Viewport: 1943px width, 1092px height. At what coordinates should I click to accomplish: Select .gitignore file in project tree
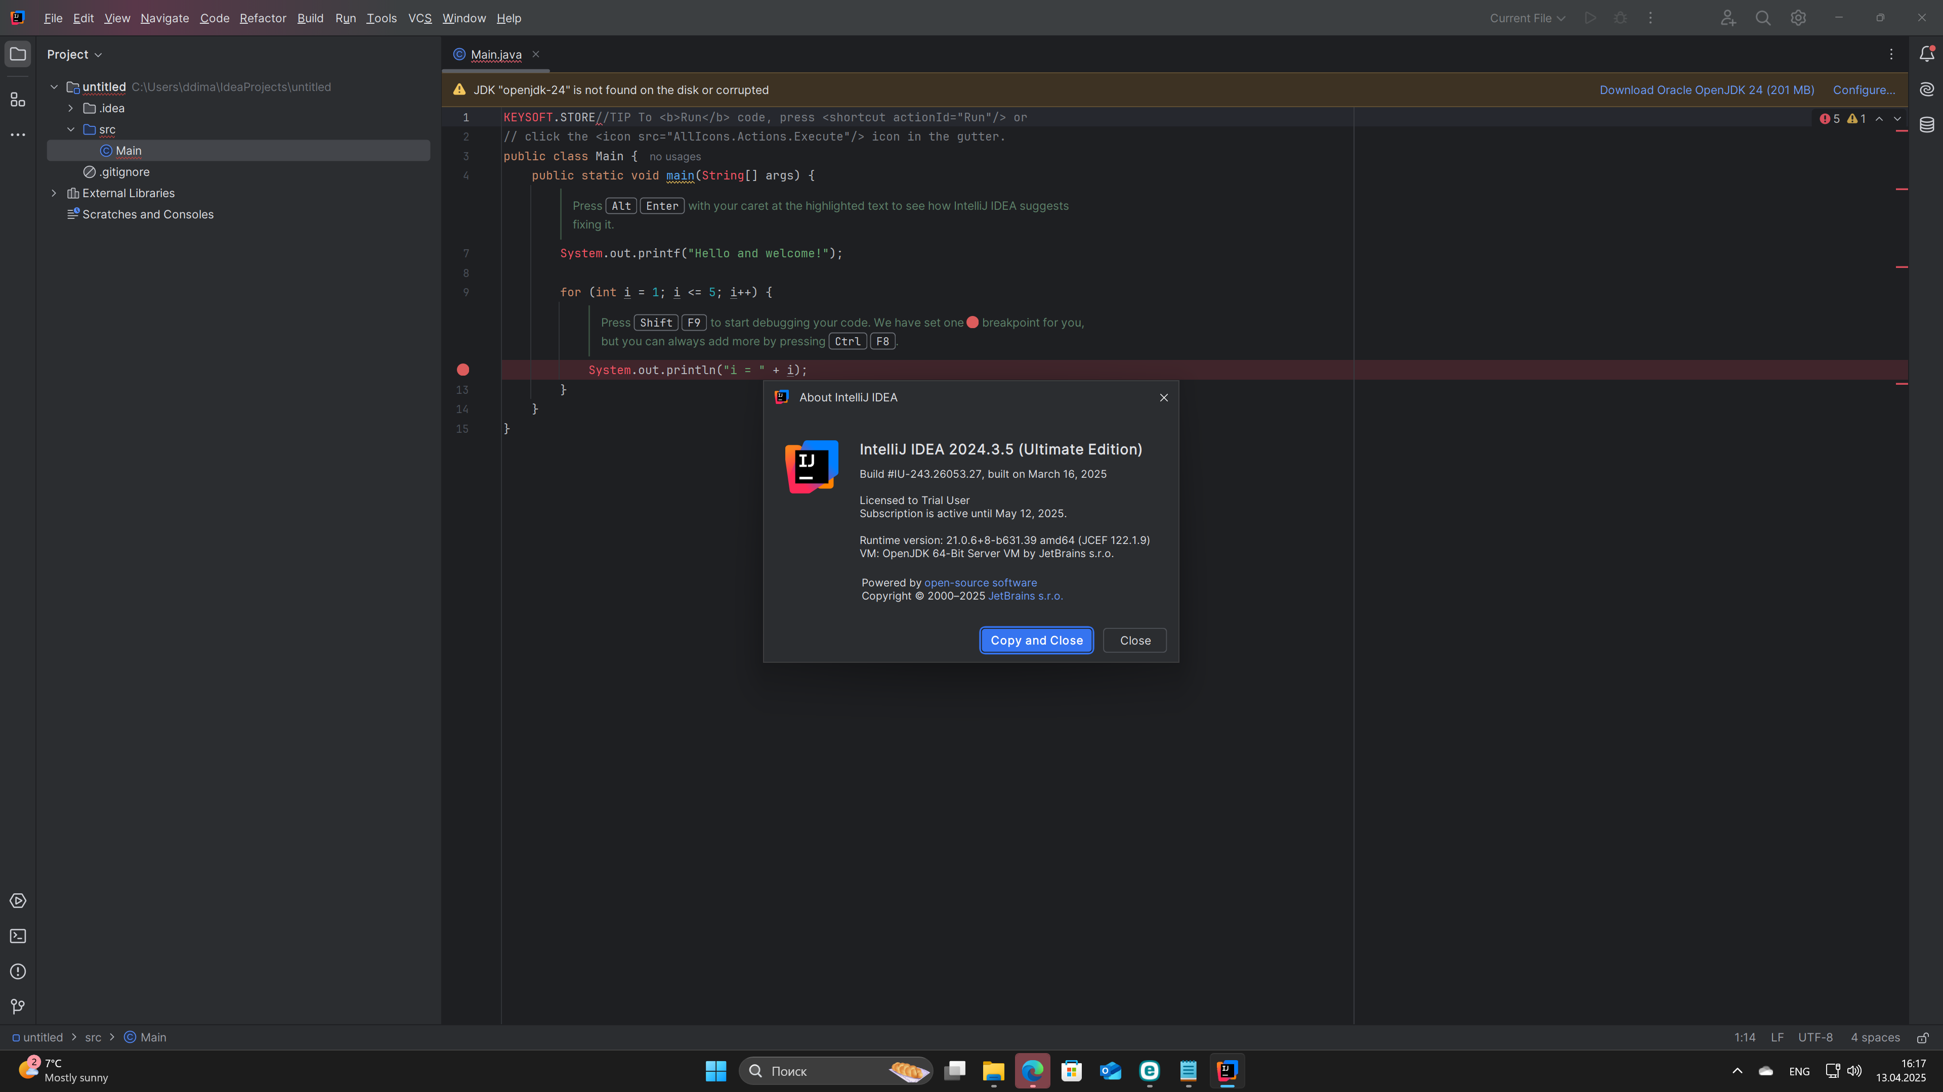(116, 172)
